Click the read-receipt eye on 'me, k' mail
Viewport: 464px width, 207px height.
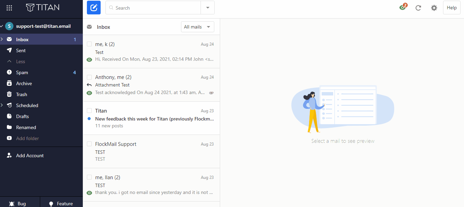point(89,60)
